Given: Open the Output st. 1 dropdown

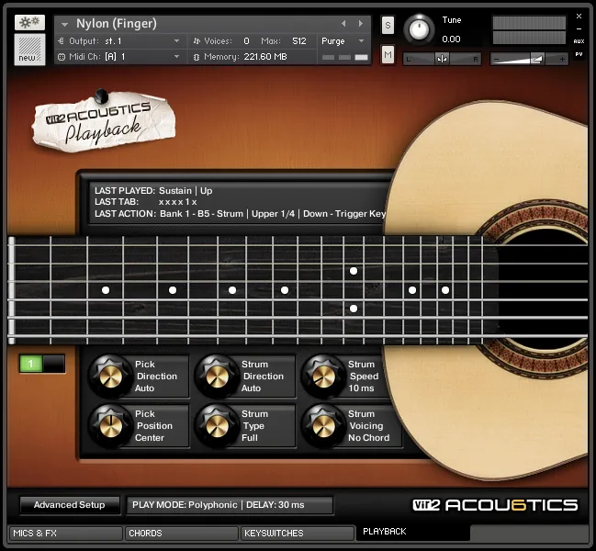Looking at the screenshot, I should [x=176, y=41].
